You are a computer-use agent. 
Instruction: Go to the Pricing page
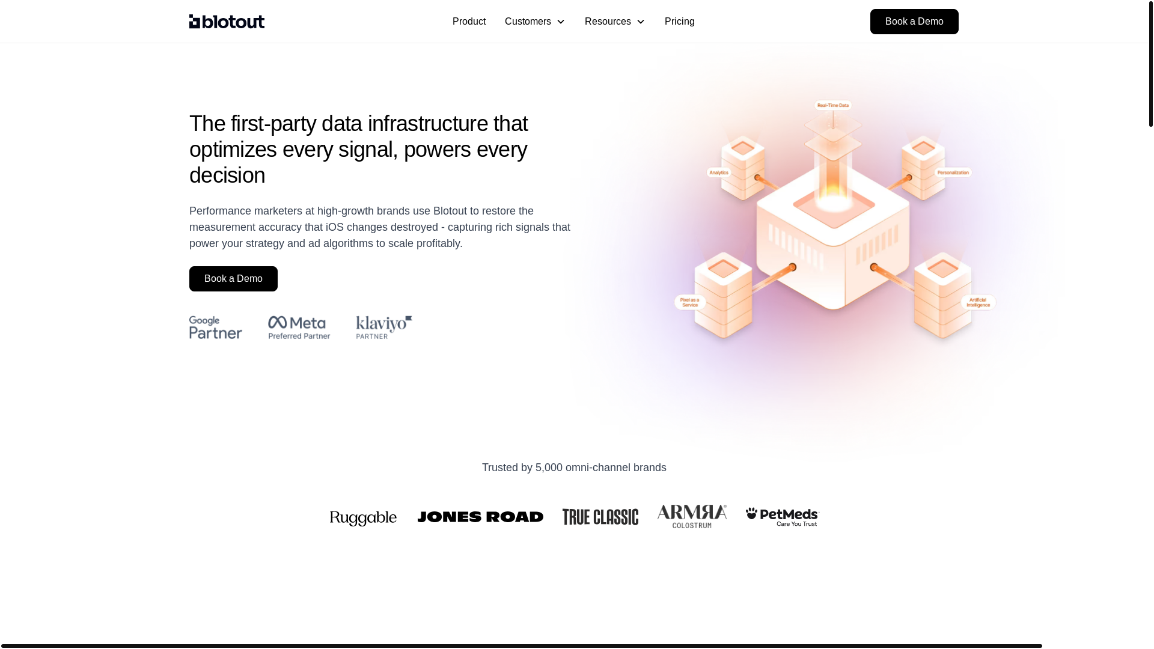pos(679,22)
